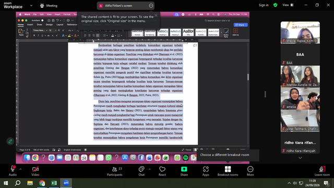
Task: Click the Center align icon in Word
Action: click(x=89, y=36)
